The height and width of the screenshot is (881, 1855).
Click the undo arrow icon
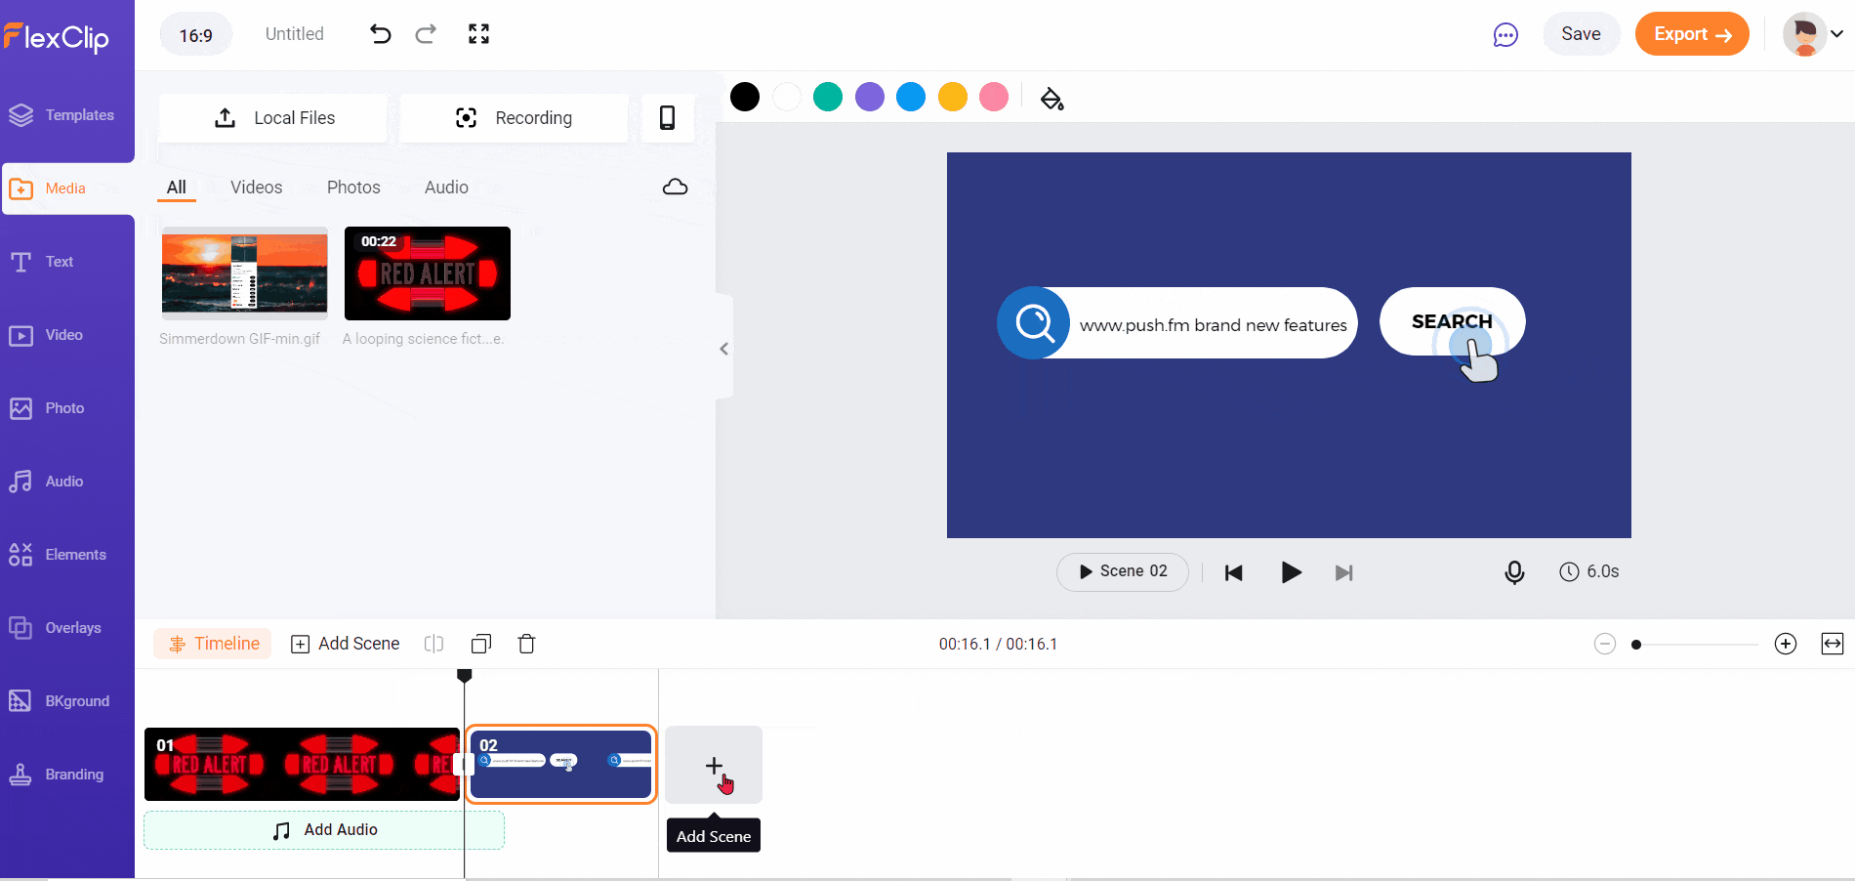pyautogui.click(x=381, y=34)
